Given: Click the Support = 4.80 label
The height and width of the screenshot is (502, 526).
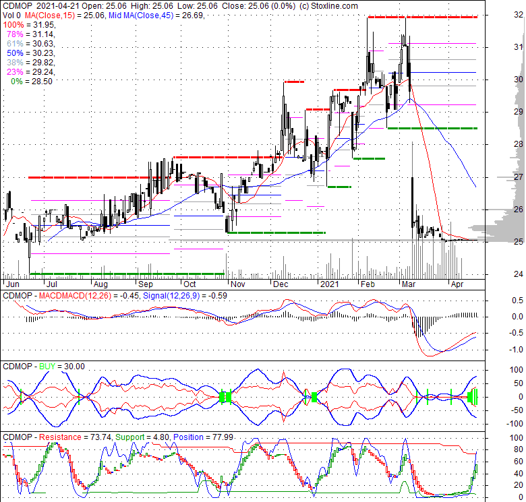Looking at the screenshot, I should coord(142,437).
